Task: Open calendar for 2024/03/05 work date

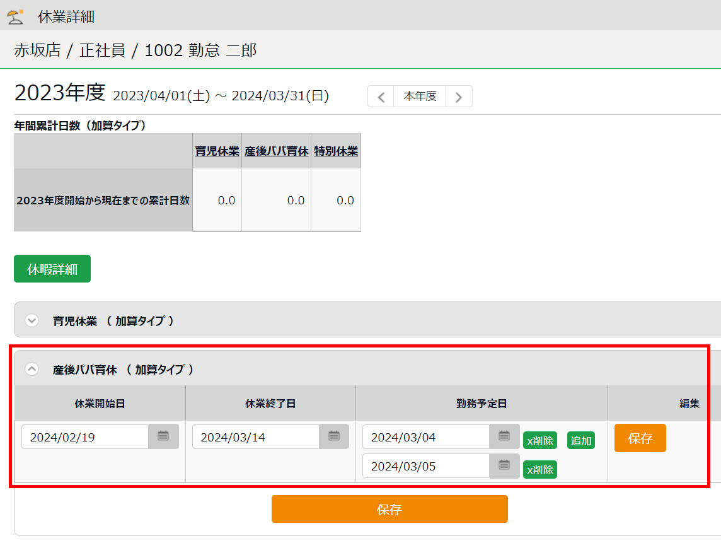Action: 504,466
